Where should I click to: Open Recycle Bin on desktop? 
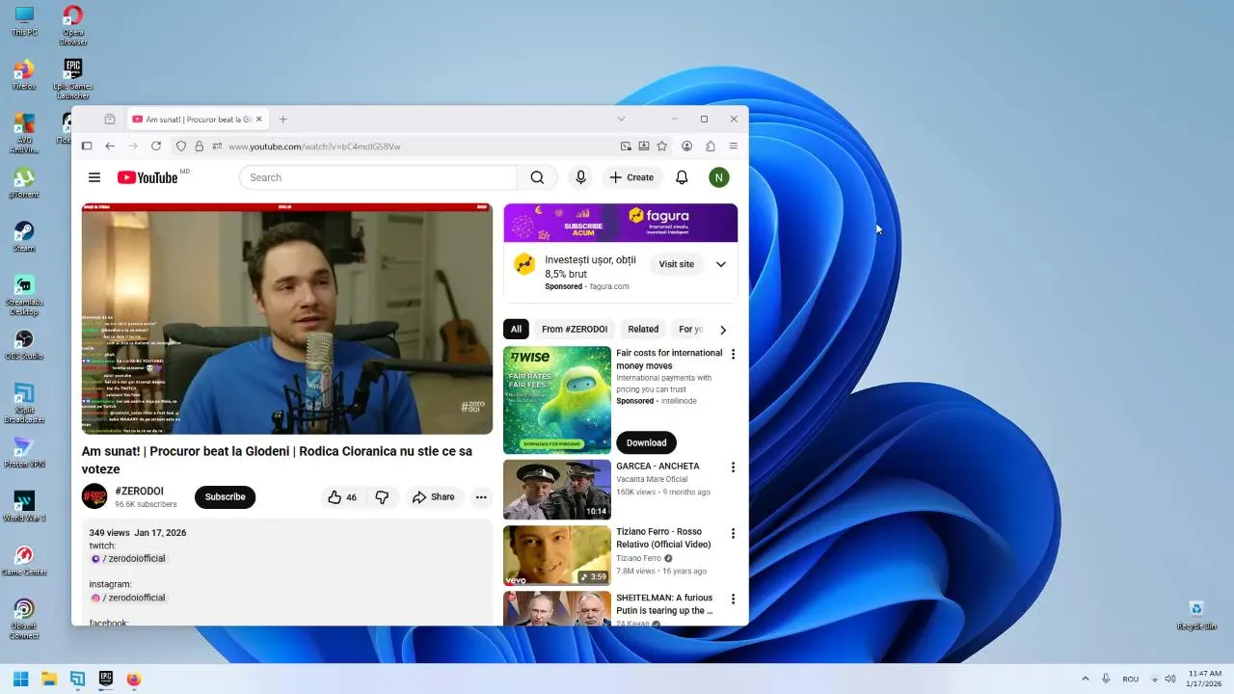coord(1196,614)
